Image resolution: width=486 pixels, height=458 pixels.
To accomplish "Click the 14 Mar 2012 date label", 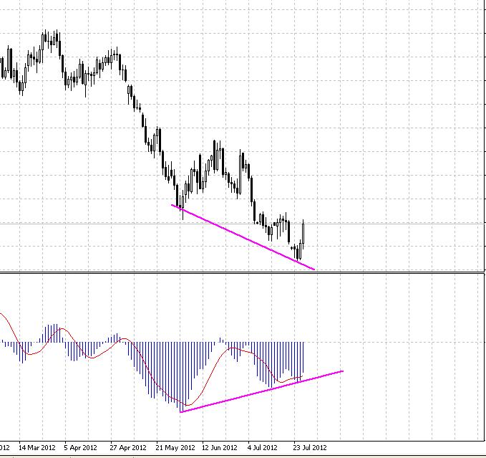I will coord(37,448).
